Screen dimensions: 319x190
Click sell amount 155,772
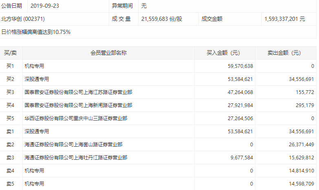point(305,92)
